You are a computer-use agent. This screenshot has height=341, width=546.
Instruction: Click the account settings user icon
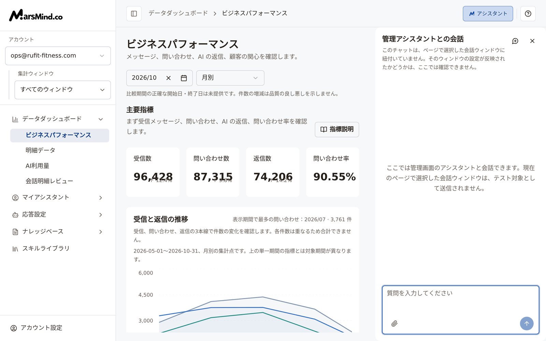click(14, 328)
